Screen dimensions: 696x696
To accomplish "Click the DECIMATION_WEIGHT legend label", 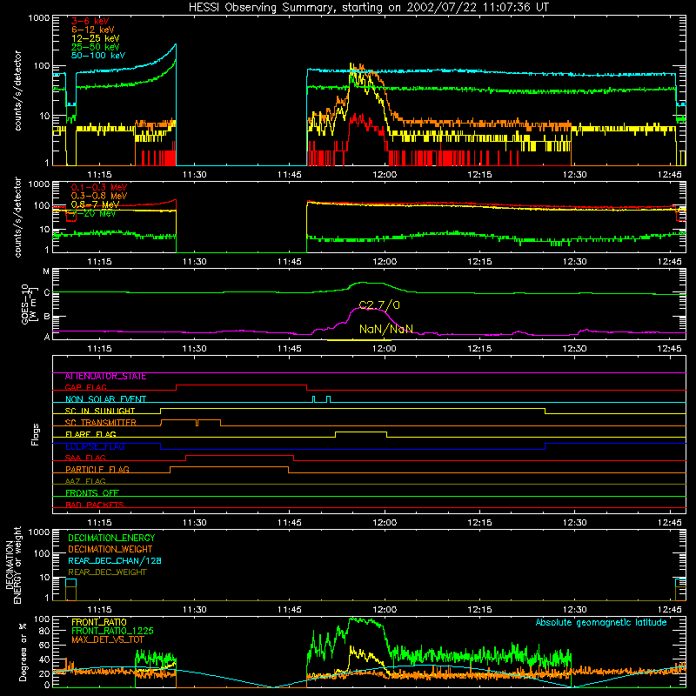I will [110, 549].
